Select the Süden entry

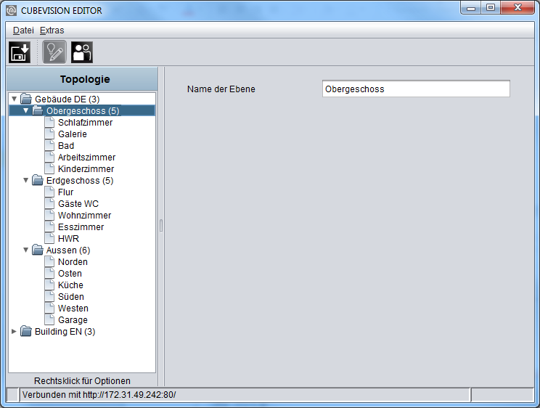(x=71, y=297)
